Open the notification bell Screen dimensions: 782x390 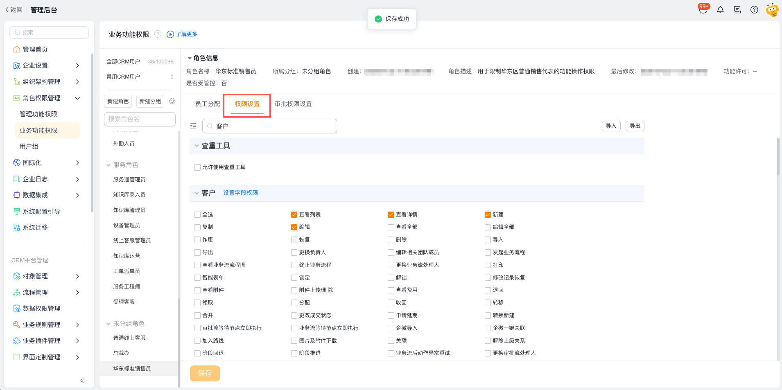coord(720,10)
